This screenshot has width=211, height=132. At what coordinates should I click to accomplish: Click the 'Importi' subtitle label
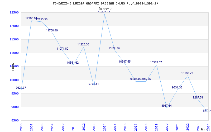[x=105, y=9]
